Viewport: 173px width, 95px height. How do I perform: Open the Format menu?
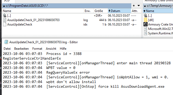coord(37,49)
